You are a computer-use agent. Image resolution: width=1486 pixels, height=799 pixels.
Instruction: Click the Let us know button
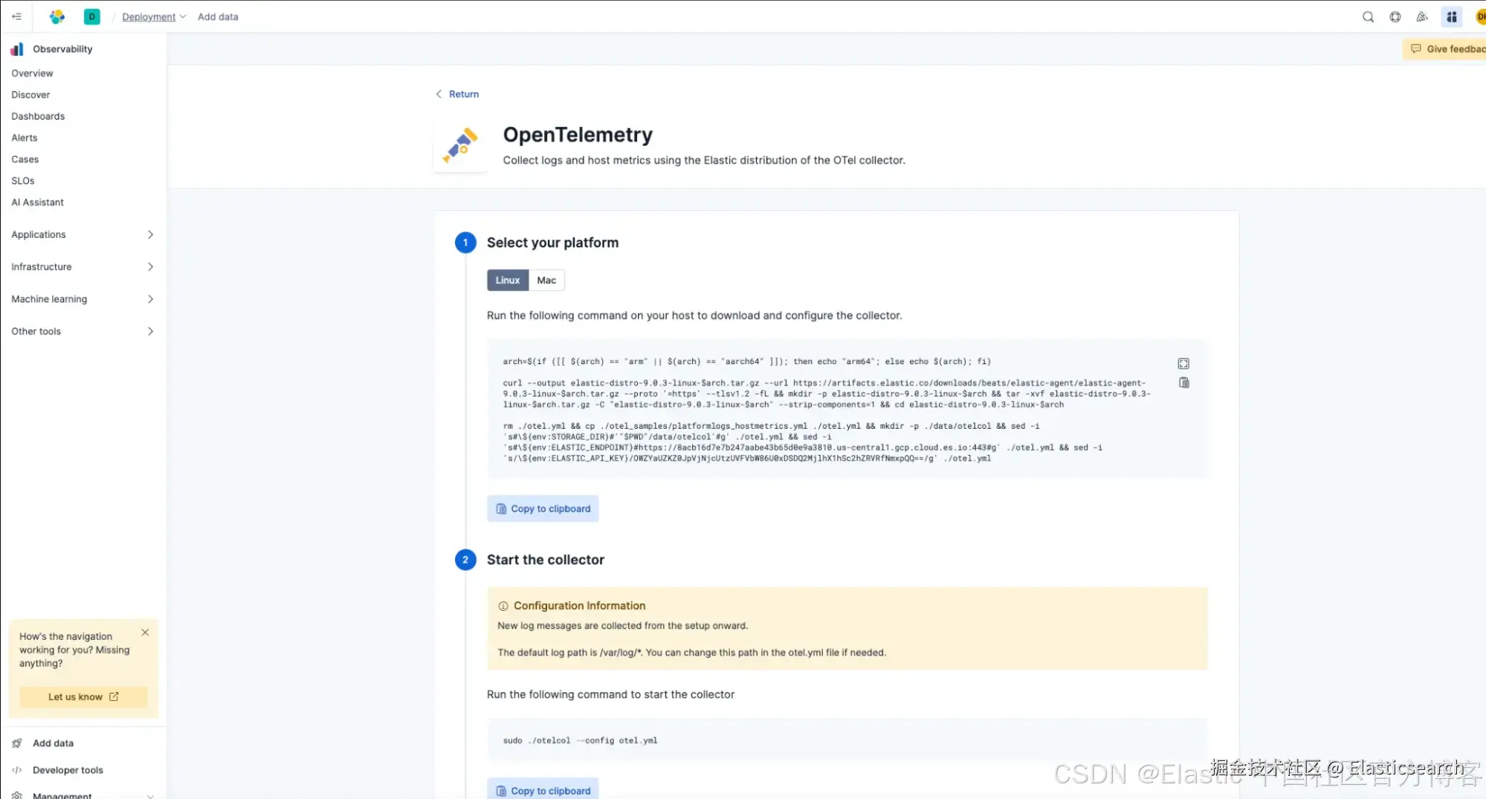(x=83, y=697)
